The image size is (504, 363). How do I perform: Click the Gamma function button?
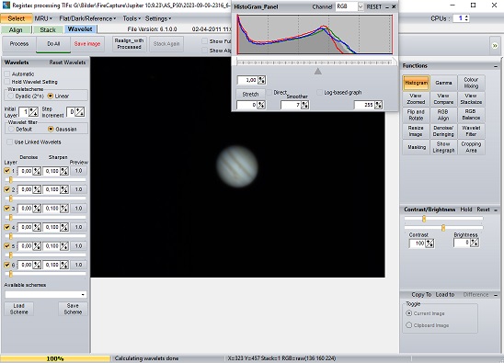tap(443, 83)
